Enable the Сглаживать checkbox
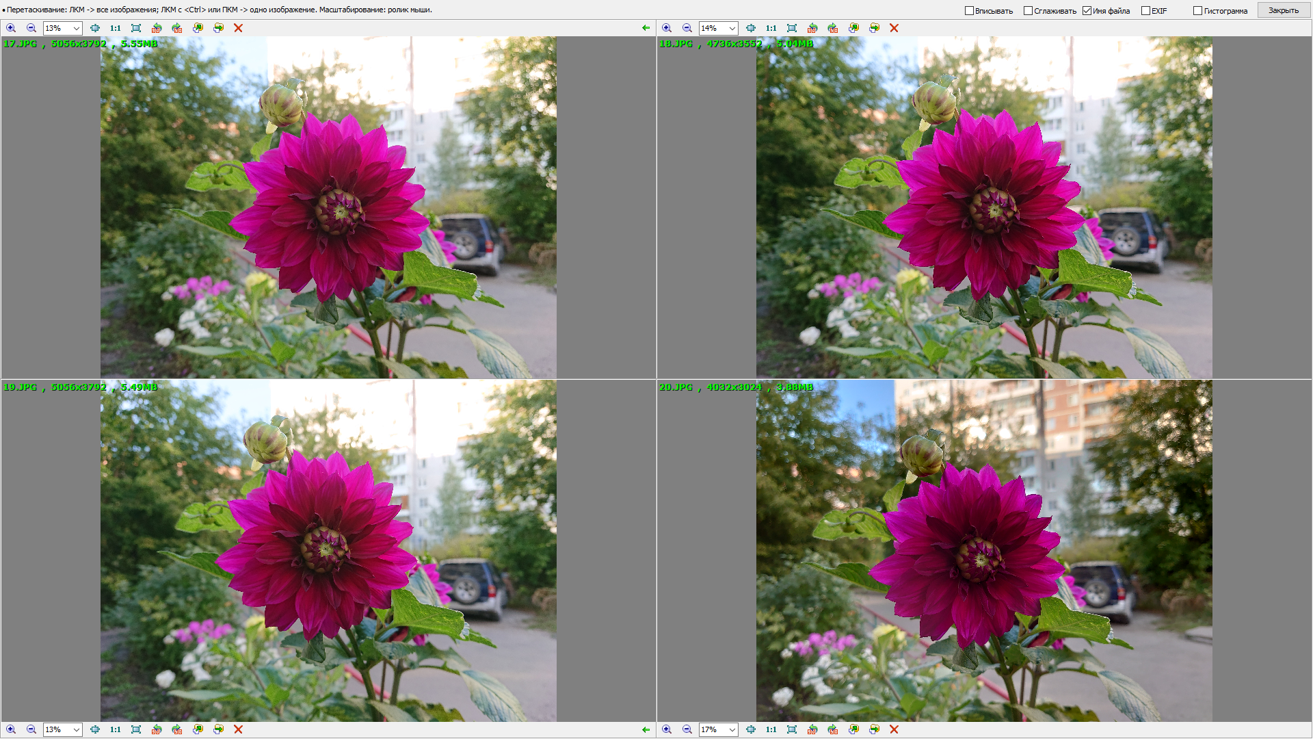The width and height of the screenshot is (1313, 739). pyautogui.click(x=1028, y=10)
